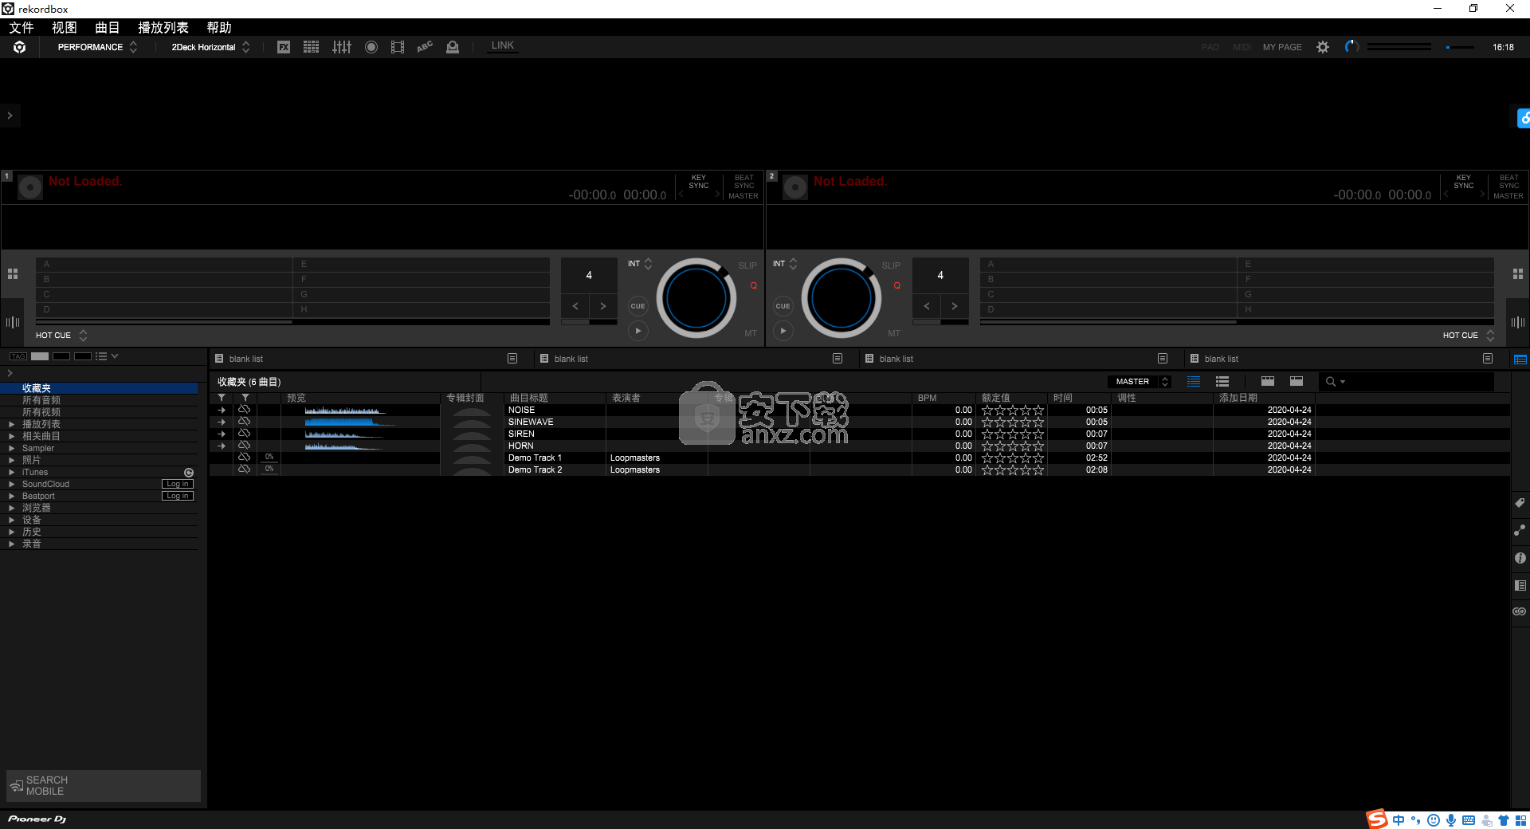
Task: Open the deck 1 HOT CUE dropdown
Action: tap(61, 336)
